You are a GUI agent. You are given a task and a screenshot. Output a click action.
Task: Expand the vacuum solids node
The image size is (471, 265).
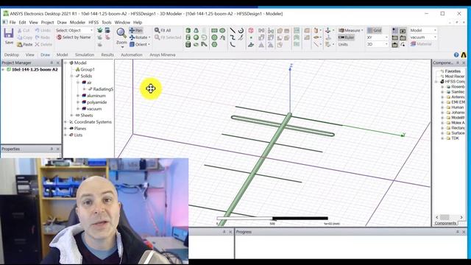[x=78, y=109]
